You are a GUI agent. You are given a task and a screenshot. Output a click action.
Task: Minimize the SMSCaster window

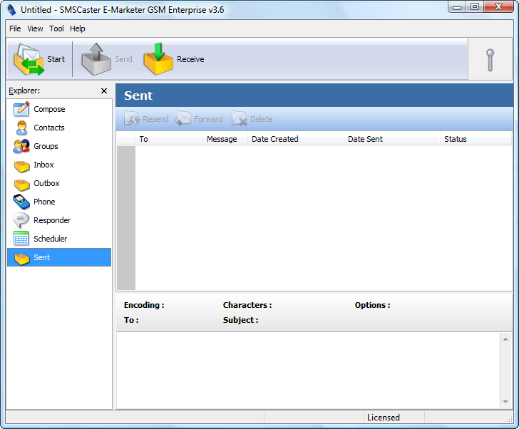point(457,7)
